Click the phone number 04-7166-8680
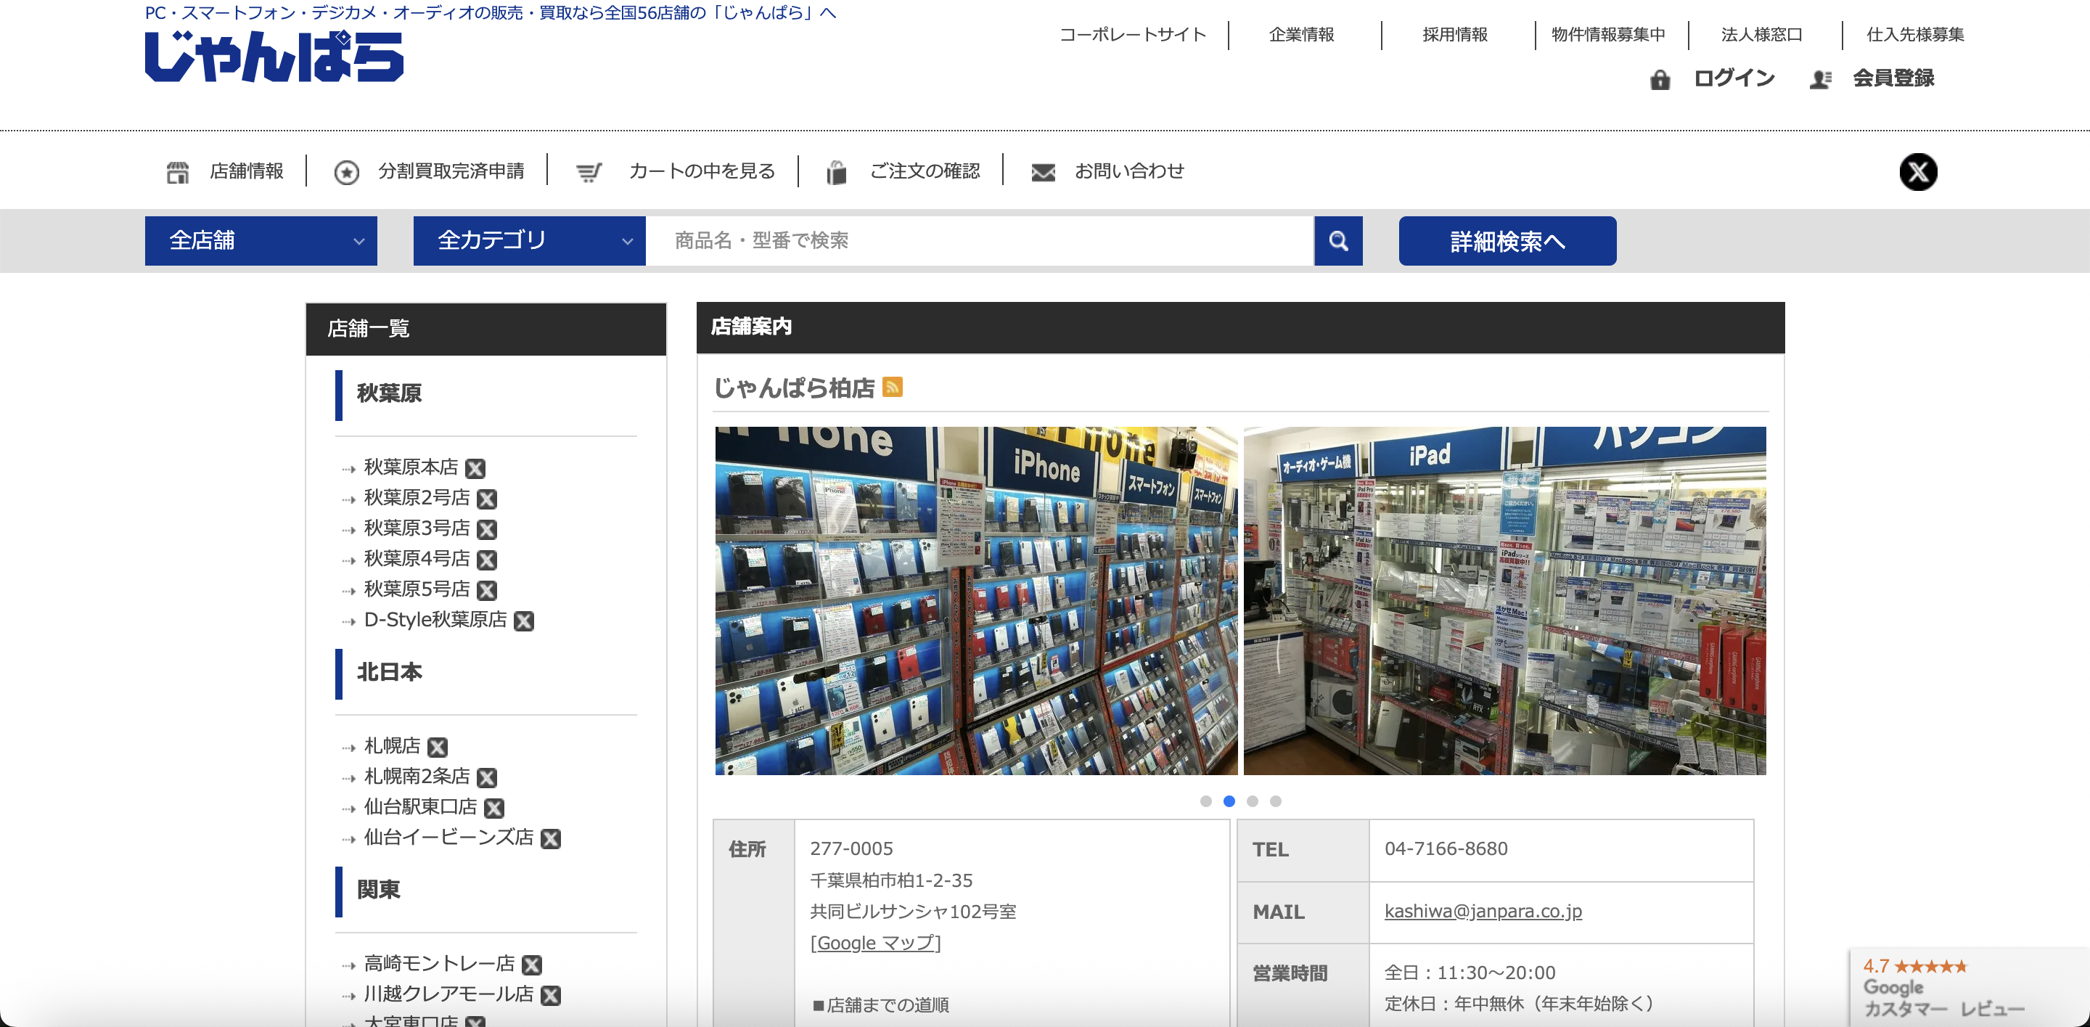 pos(1446,848)
